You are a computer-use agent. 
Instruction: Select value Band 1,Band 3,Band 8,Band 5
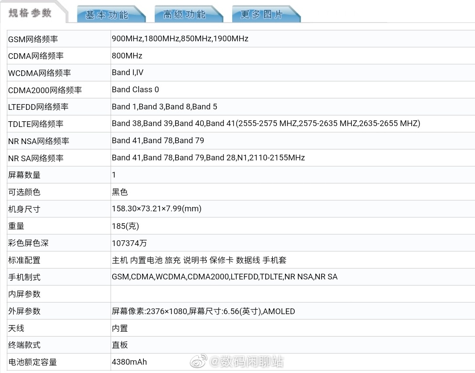tap(164, 107)
